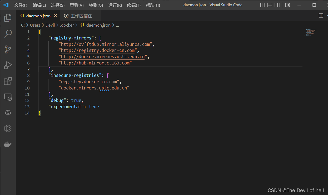This screenshot has width=328, height=195.
Task: Open the Run and Debug view
Action: pos(8,65)
